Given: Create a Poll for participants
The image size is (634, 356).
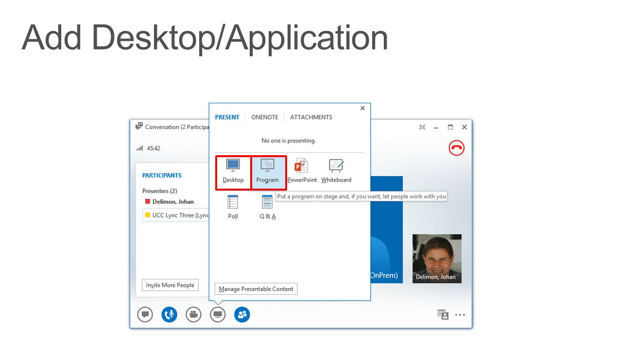Looking at the screenshot, I should tap(233, 207).
